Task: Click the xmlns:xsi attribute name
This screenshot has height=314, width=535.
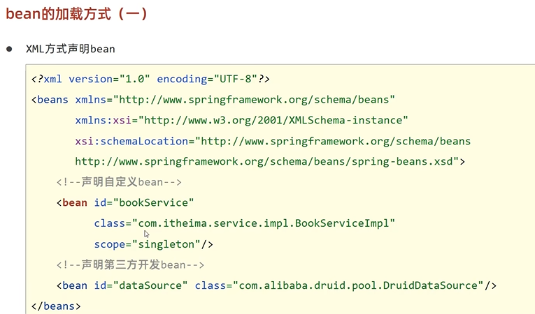Action: coord(100,121)
